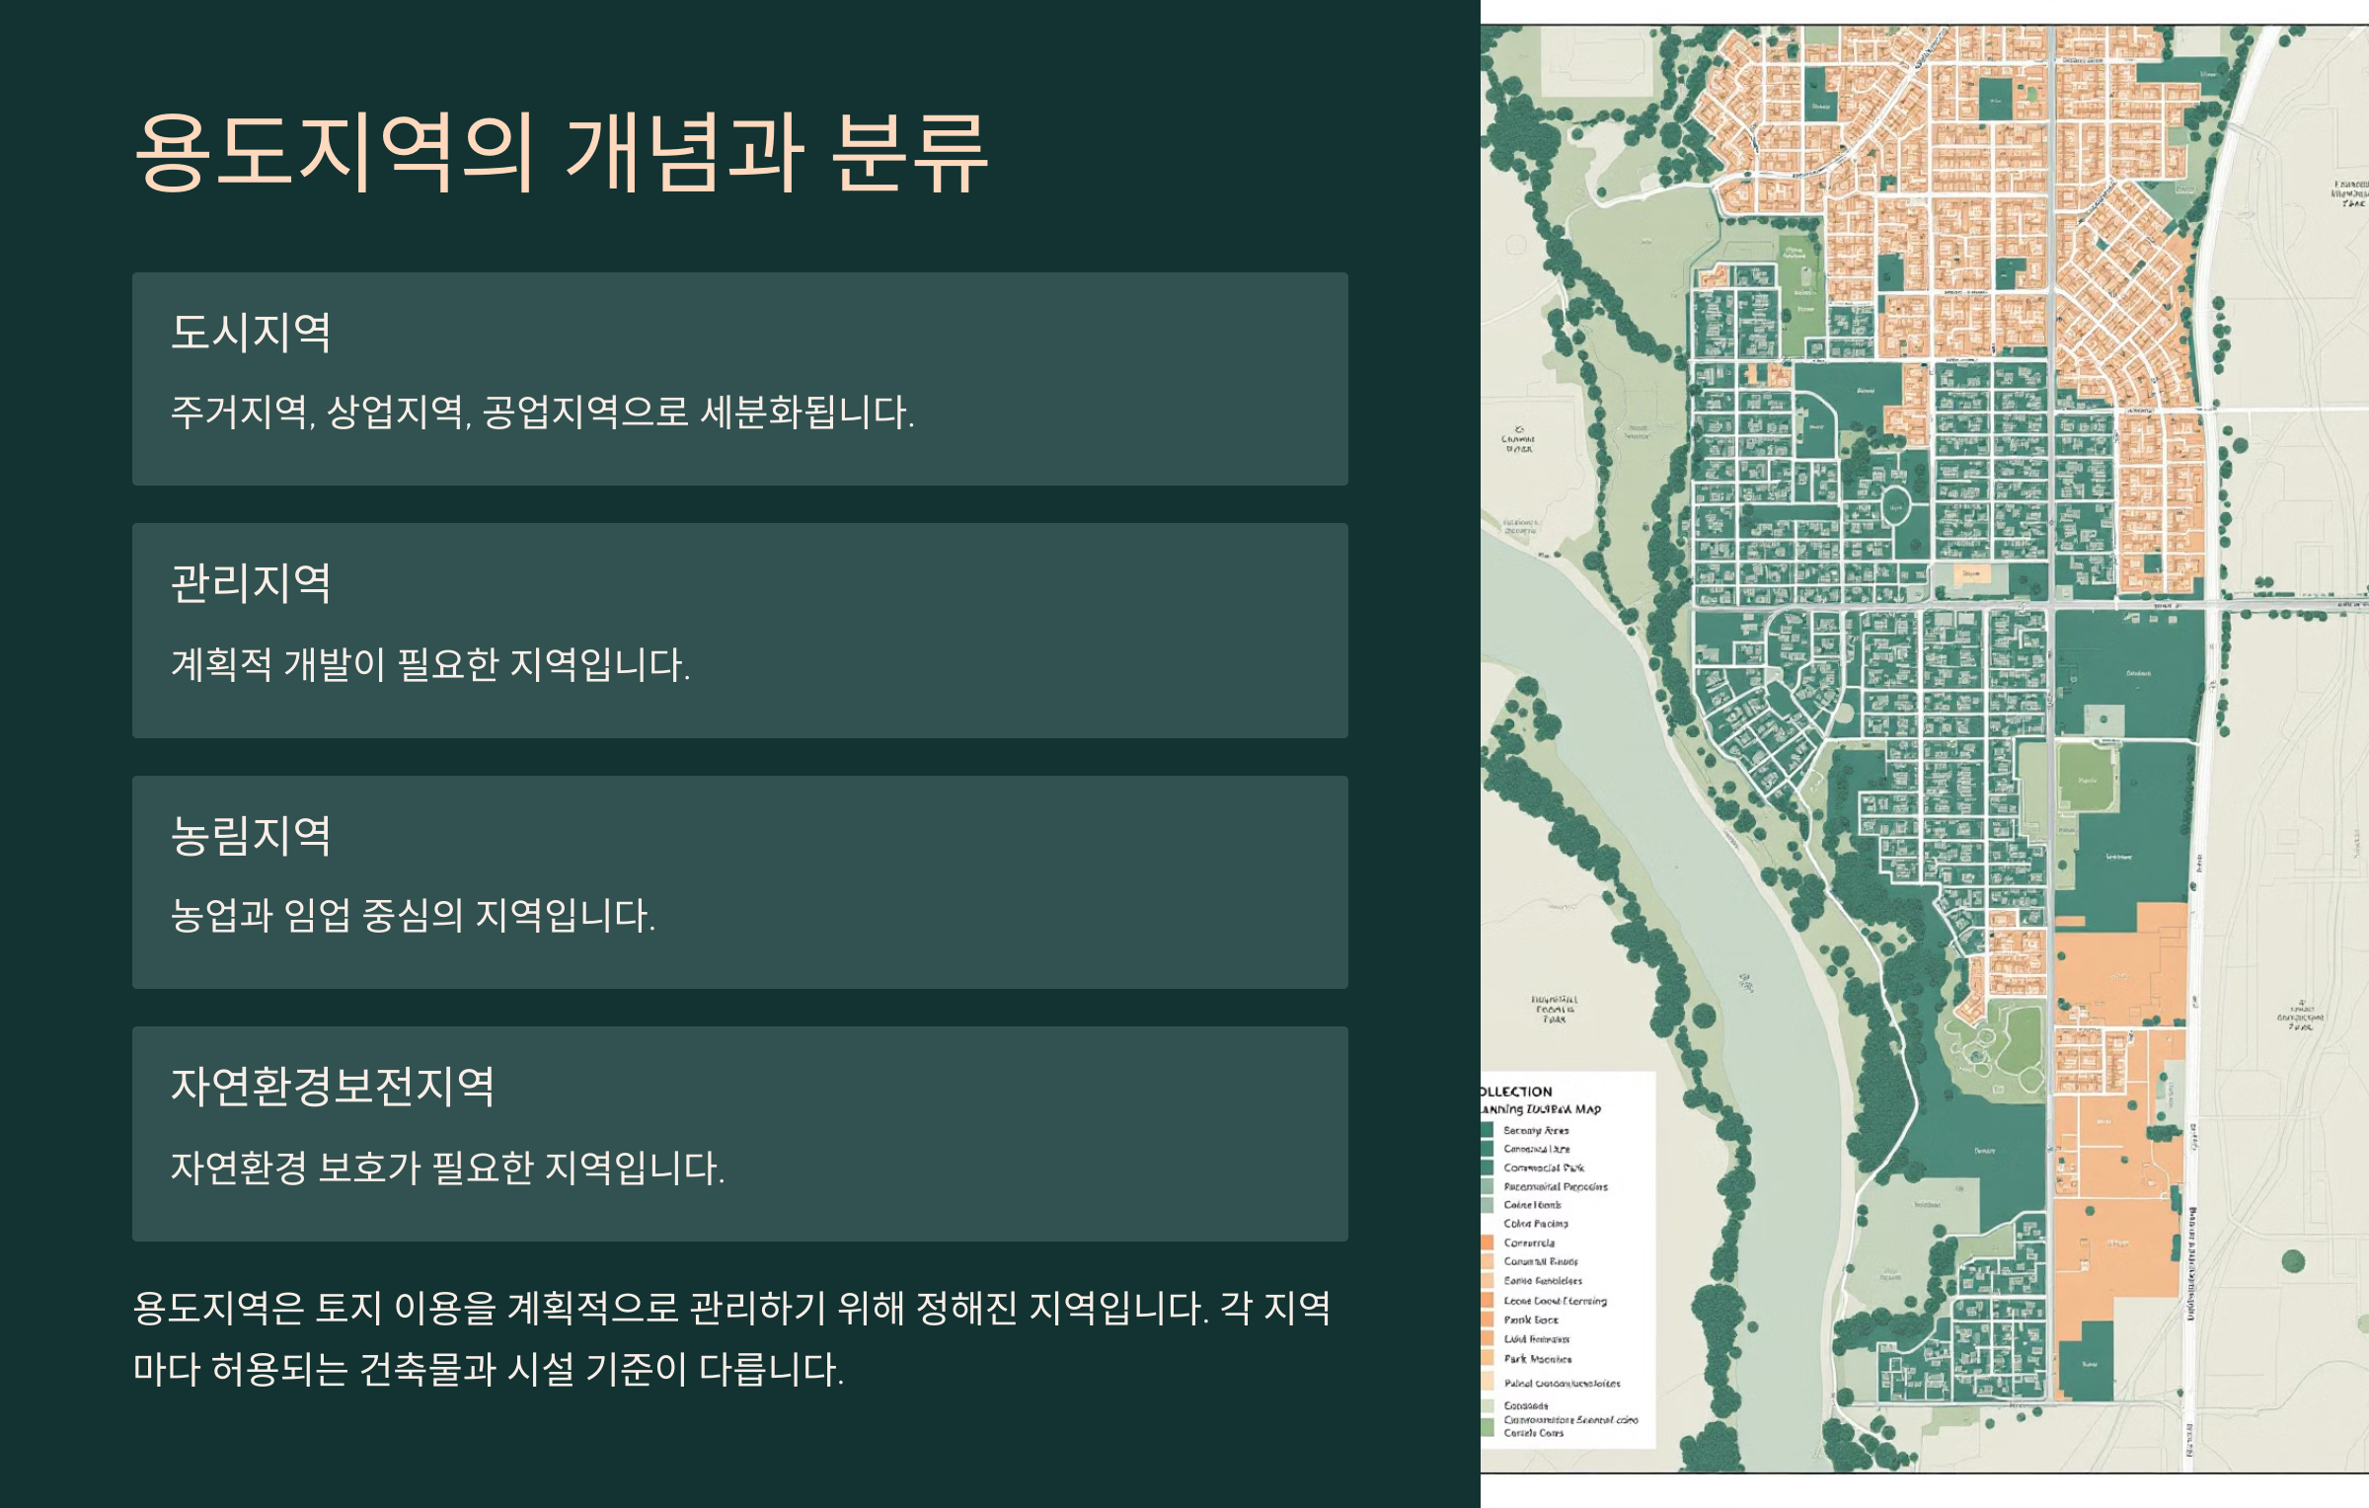Click the slide title 용도지역의 개념과 분류
The width and height of the screenshot is (2369, 1508).
pyautogui.click(x=561, y=152)
